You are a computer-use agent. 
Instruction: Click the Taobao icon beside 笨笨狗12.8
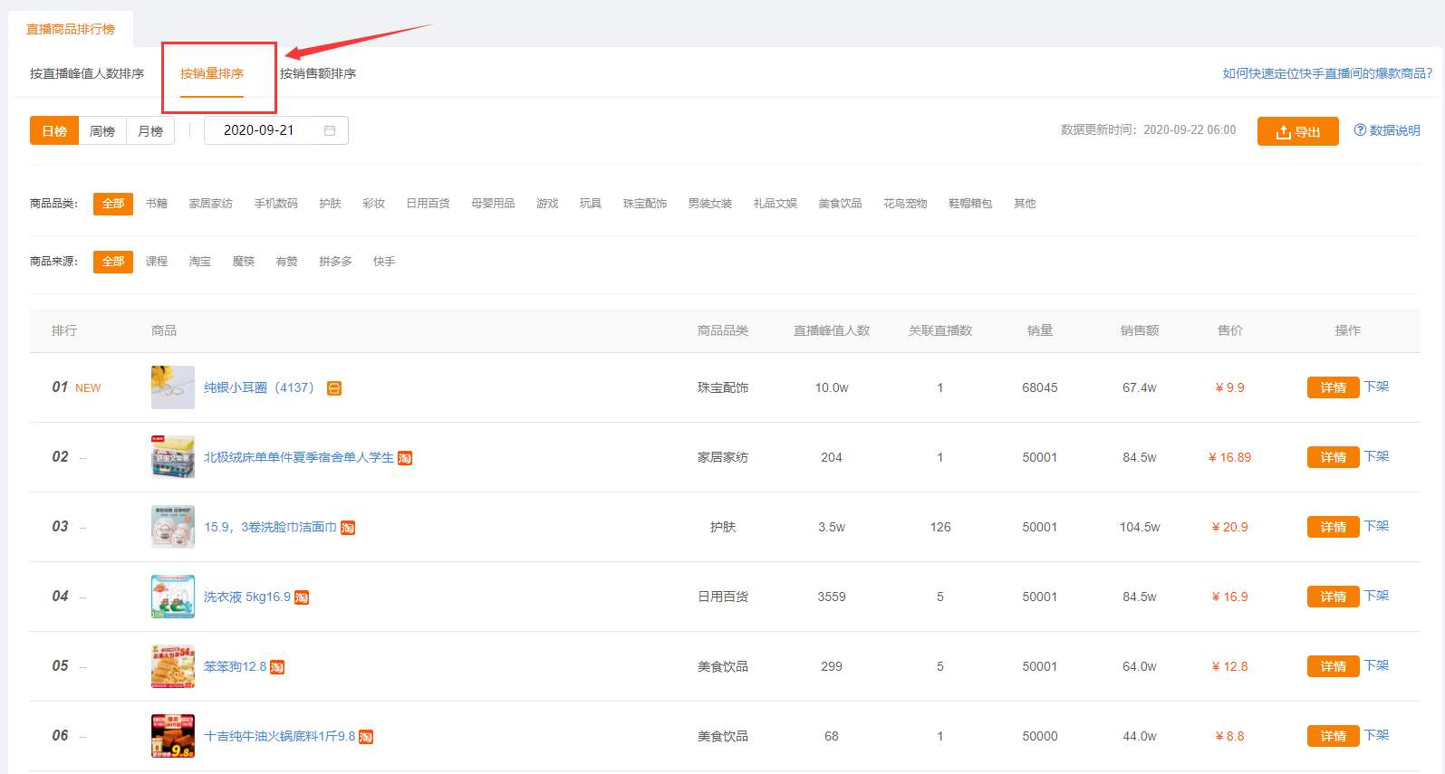point(277,667)
